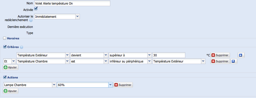
Task: Remove the Température Chambre criterion with Supprimer
Action: click(x=220, y=61)
